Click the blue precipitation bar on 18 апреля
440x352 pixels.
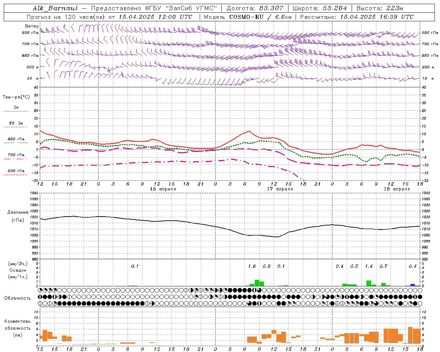[413, 285]
